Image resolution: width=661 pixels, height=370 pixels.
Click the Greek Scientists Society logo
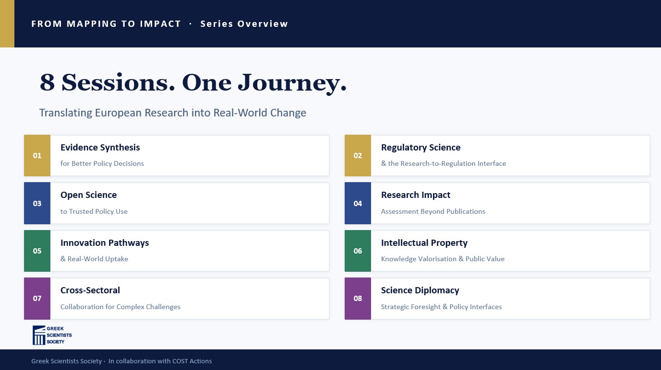tap(52, 335)
